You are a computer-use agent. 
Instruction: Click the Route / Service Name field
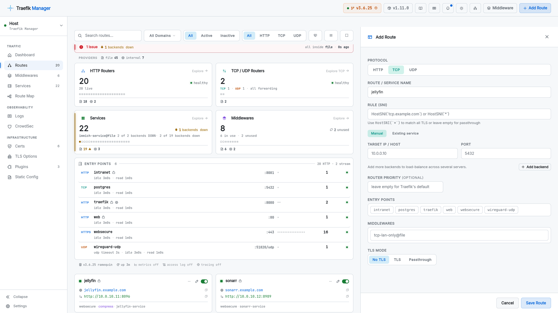pyautogui.click(x=459, y=92)
